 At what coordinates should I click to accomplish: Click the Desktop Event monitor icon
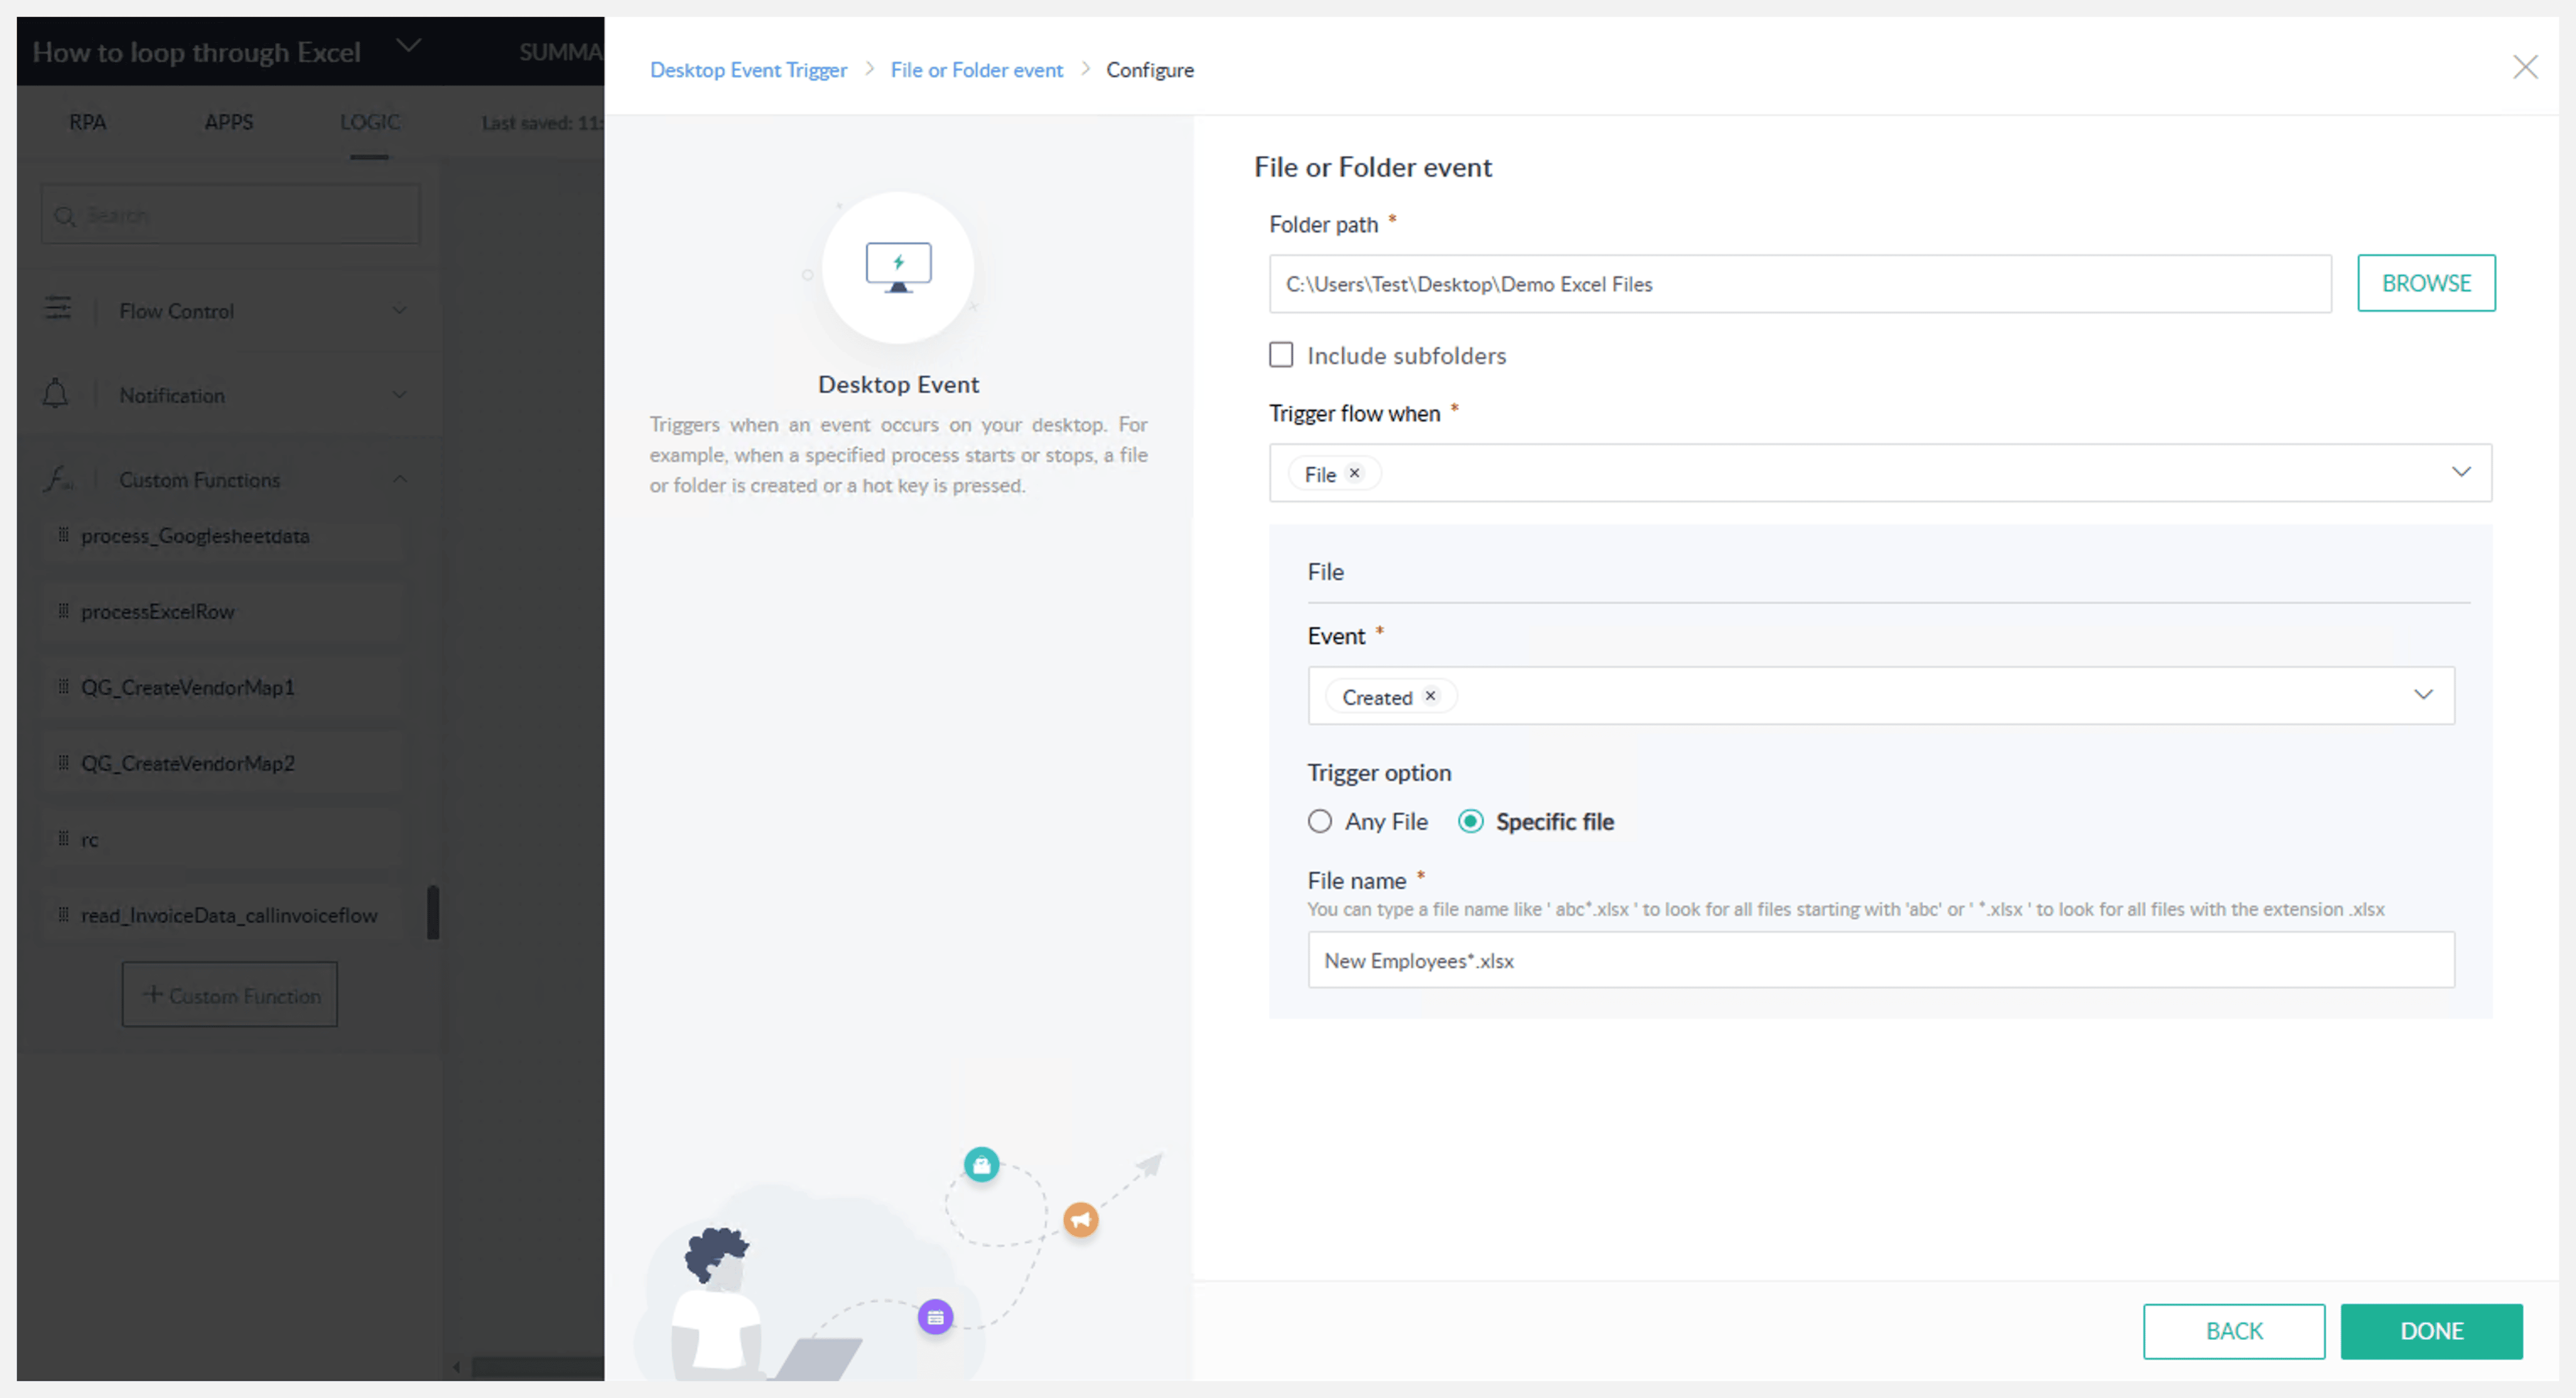point(898,267)
